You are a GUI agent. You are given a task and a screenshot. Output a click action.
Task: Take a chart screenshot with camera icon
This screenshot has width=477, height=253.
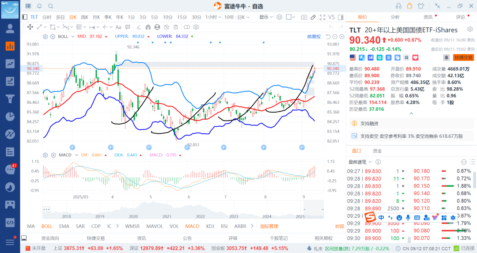click(304, 17)
